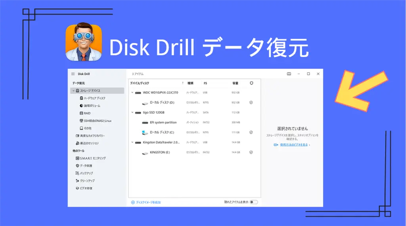Image resolution: width=406 pixels, height=226 pixels.
Task: Open the hamburger menu beside Disk Drill
Action: click(73, 74)
